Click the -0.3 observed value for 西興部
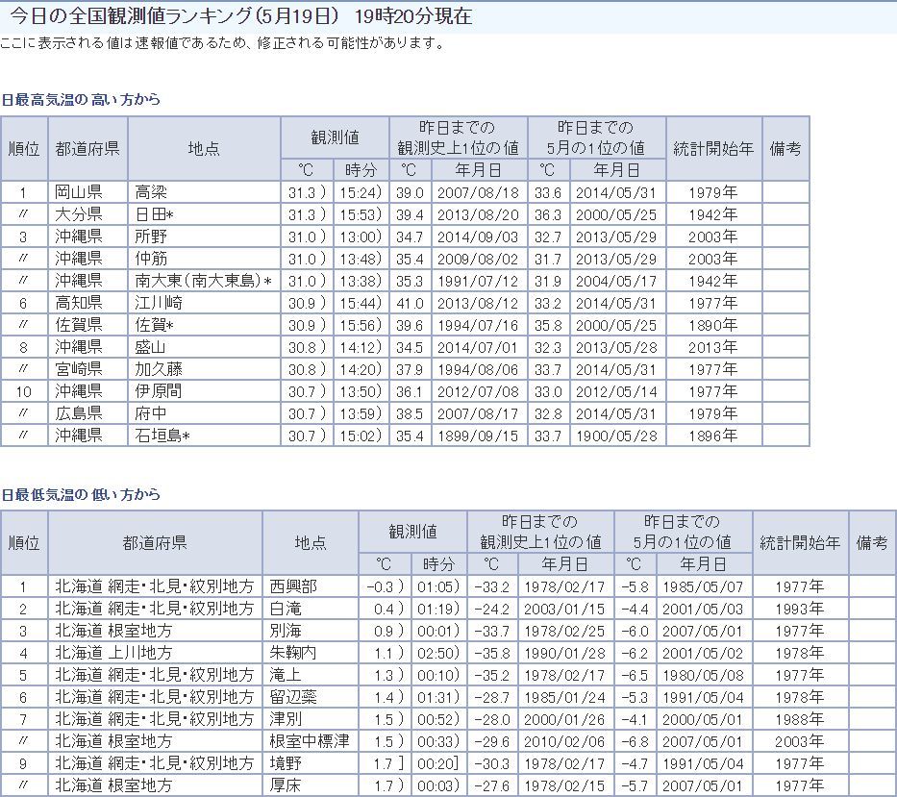This screenshot has width=897, height=797. (381, 585)
